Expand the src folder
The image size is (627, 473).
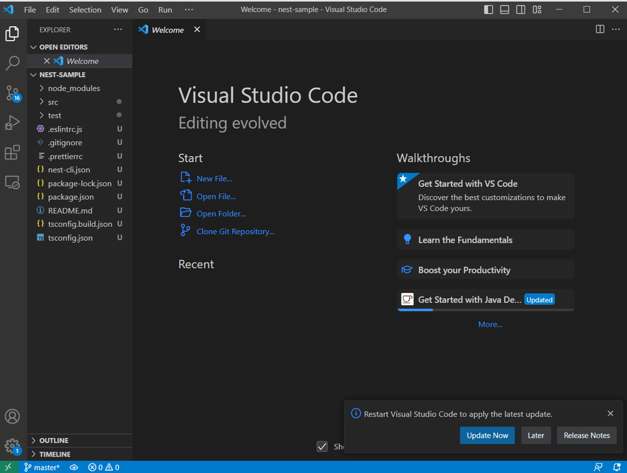click(x=80, y=102)
